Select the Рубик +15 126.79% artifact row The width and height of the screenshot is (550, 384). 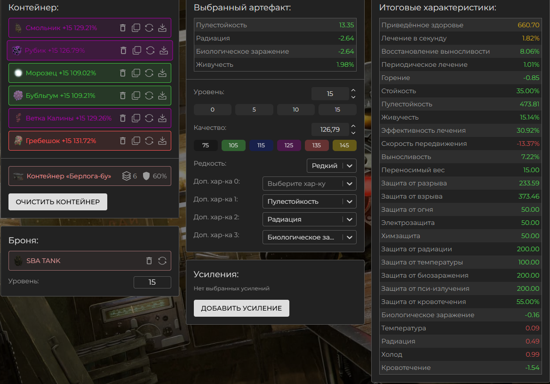point(90,50)
